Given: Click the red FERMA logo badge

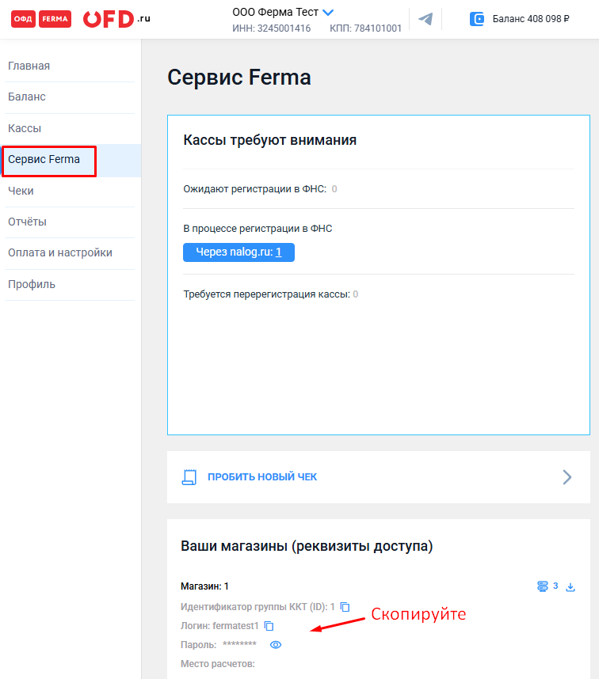Looking at the screenshot, I should coord(55,19).
